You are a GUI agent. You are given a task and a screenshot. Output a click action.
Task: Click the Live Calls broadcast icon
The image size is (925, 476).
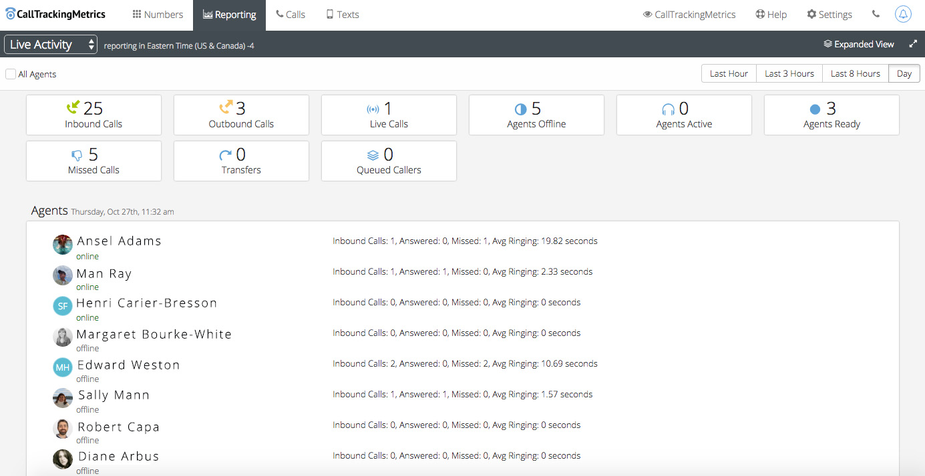[x=373, y=109]
